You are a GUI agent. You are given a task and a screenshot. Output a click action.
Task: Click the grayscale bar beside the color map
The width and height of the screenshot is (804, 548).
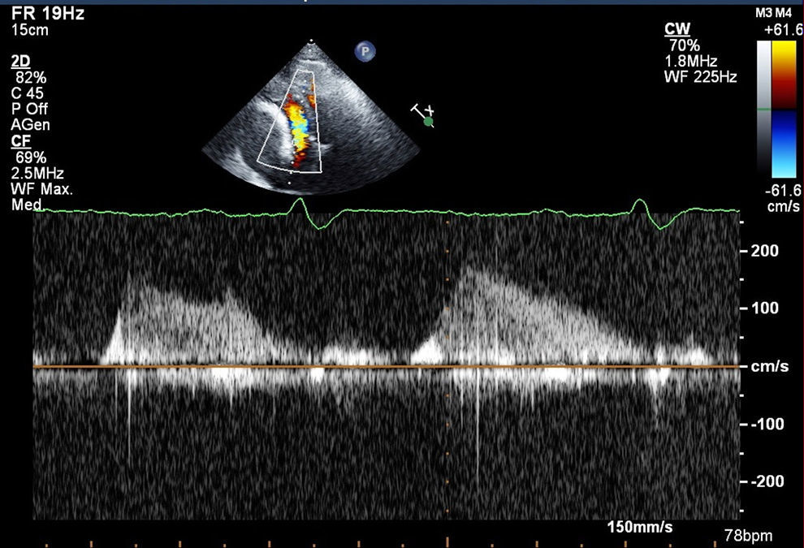(763, 109)
